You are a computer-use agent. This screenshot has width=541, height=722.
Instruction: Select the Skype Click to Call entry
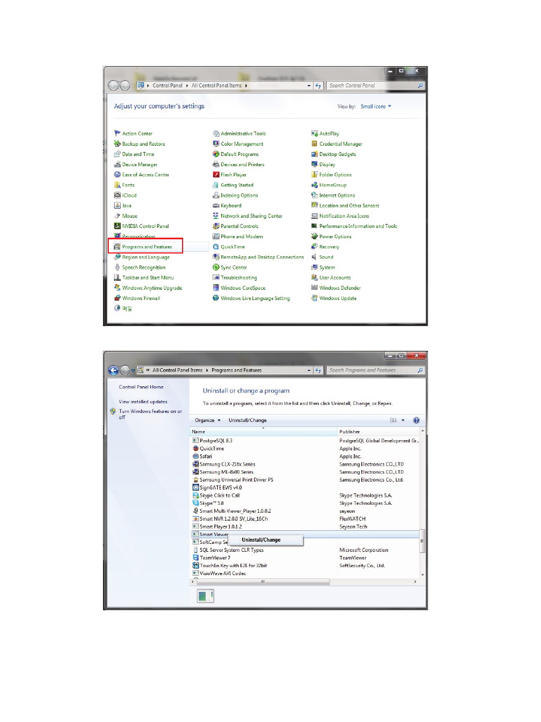(x=220, y=496)
